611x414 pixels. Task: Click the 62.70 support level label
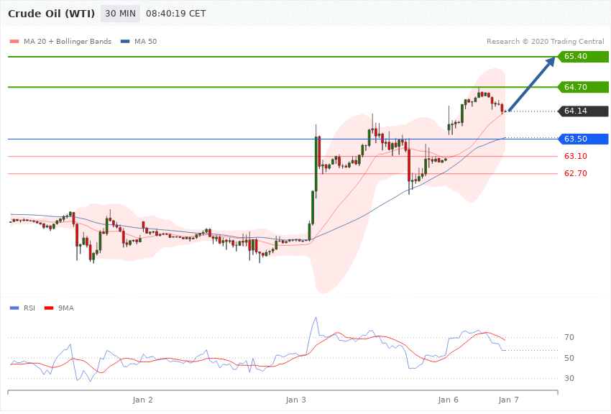click(576, 174)
